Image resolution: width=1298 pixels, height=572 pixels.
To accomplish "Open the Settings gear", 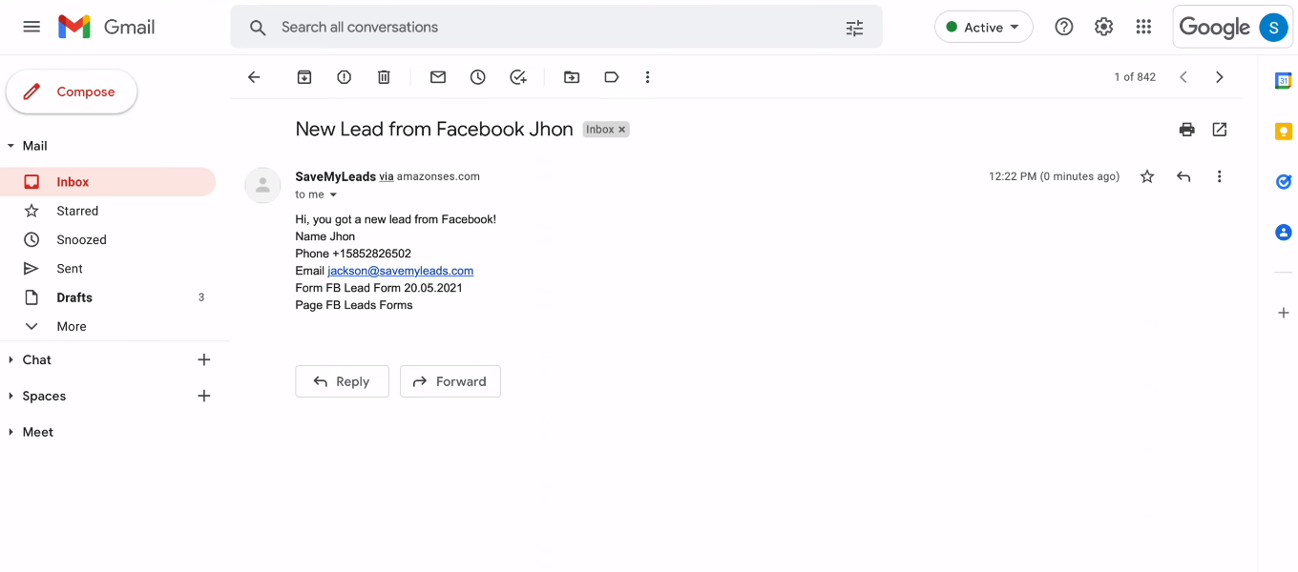I will point(1104,27).
